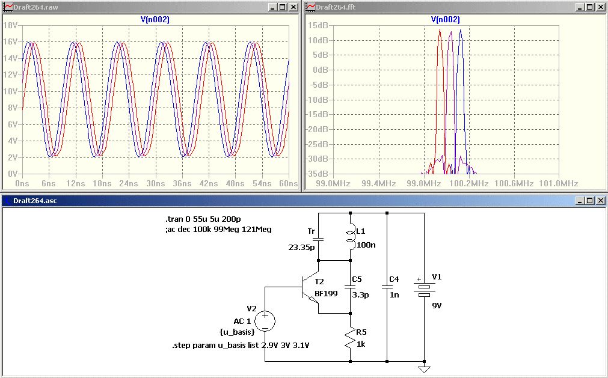Minimize the Draft264.fft window
The height and width of the screenshot is (378, 608).
coord(579,7)
